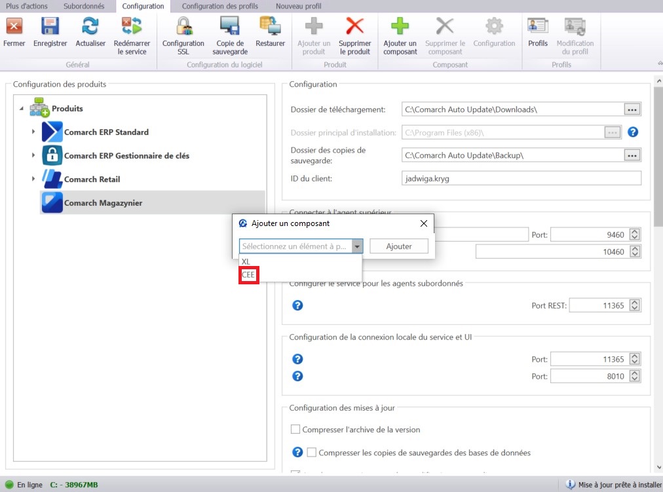The image size is (663, 492).
Task: Choose CEE from the dropdown list
Action: 249,274
